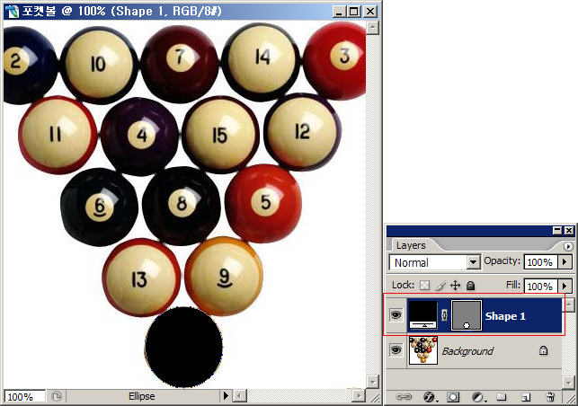Hide the Shape 1 layer eye icon

pos(396,315)
